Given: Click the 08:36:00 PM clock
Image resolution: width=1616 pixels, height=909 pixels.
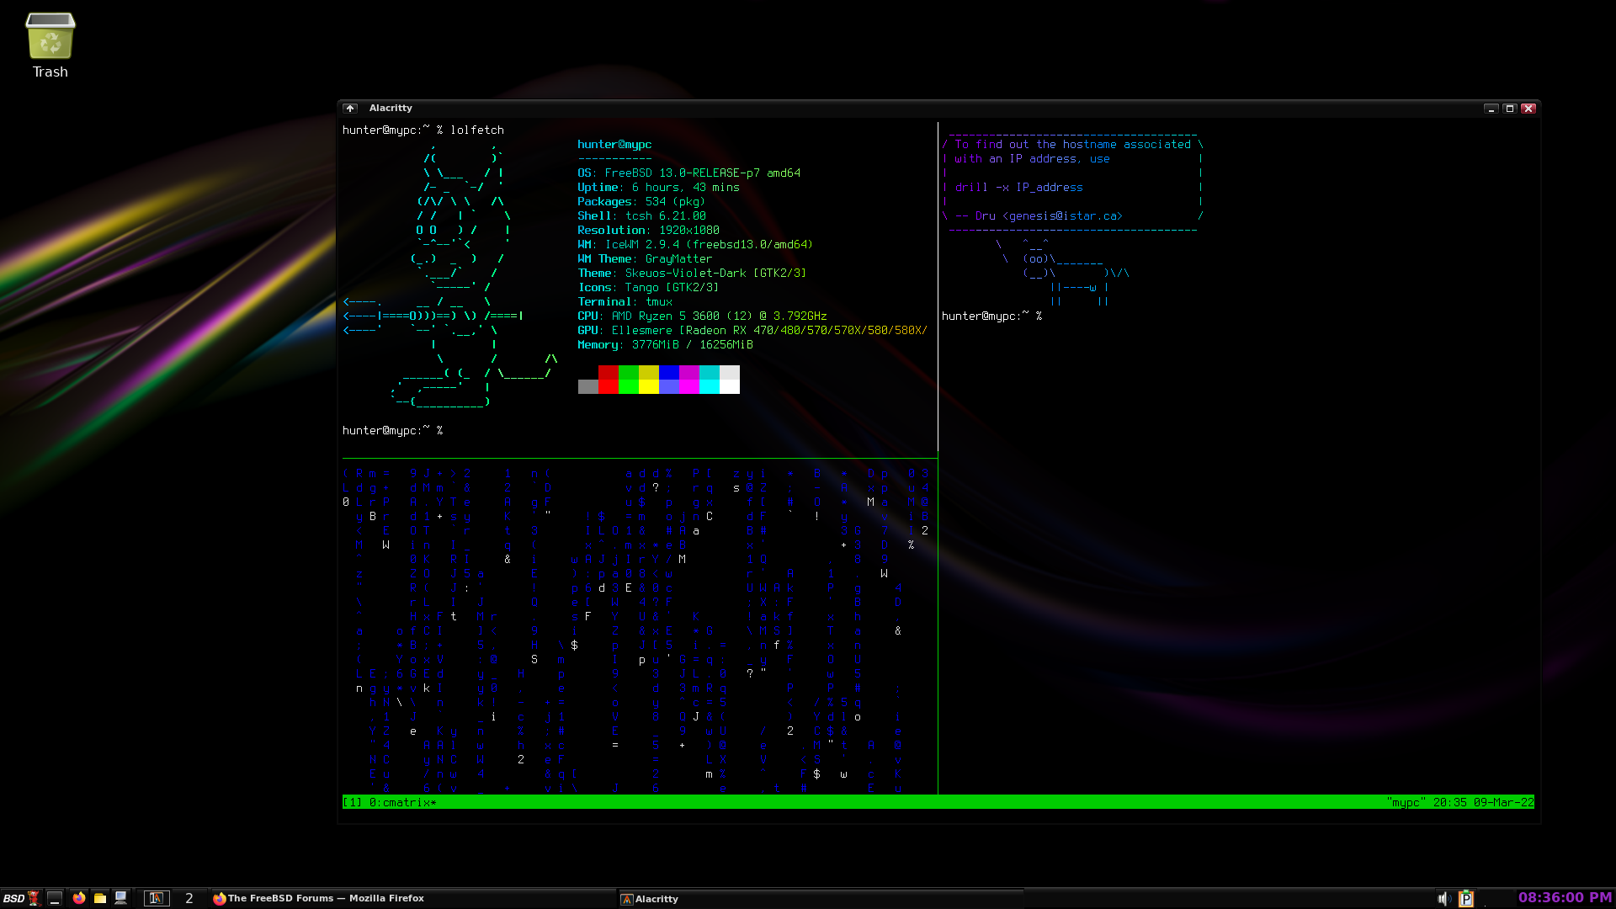Looking at the screenshot, I should tap(1565, 897).
